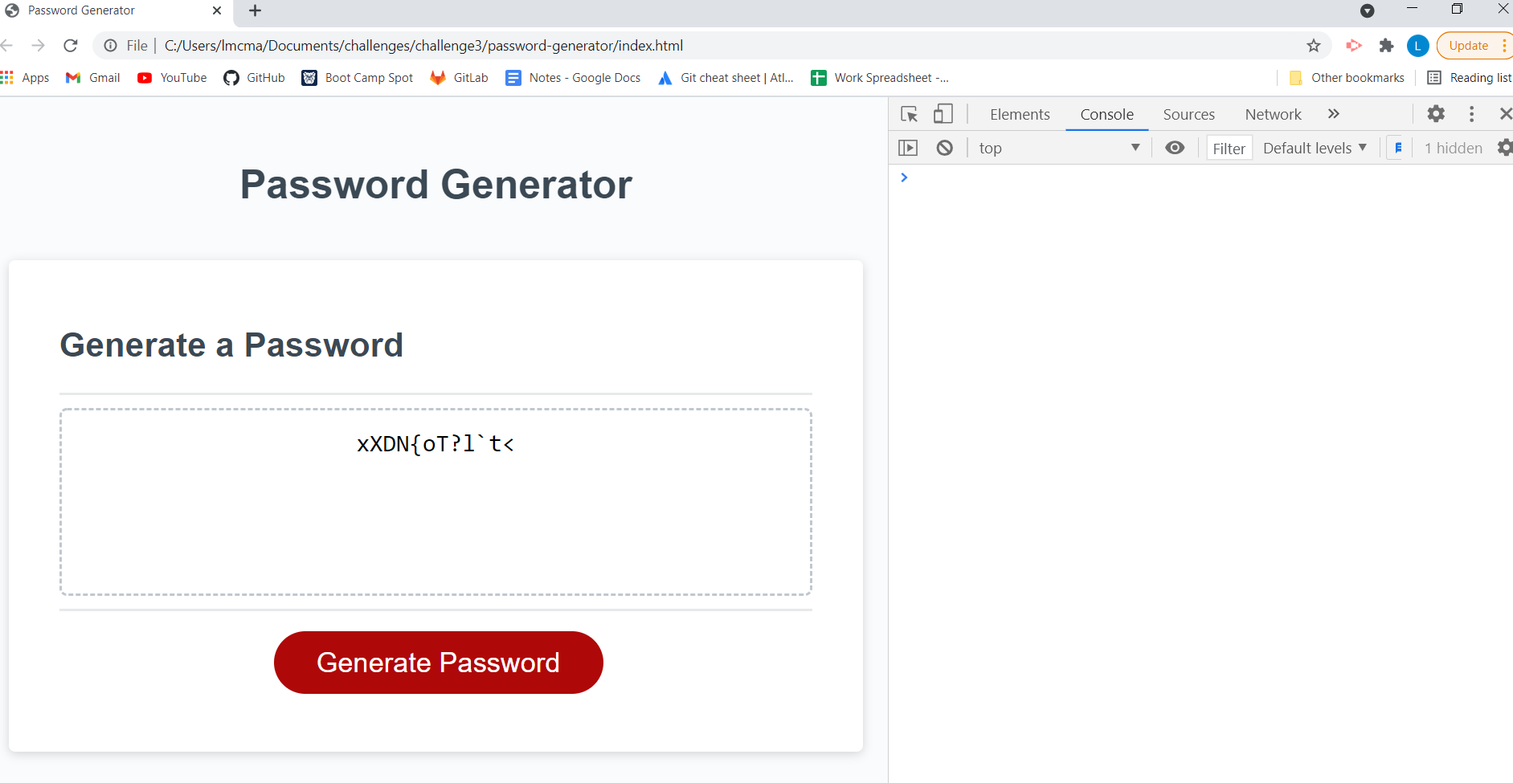
Task: Select the Inspect element tool in DevTools
Action: (909, 114)
